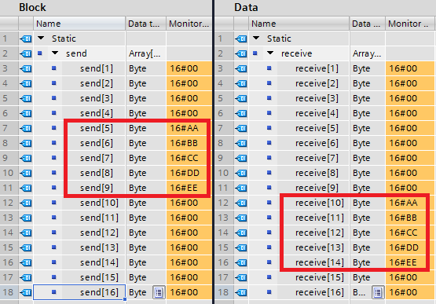
Task: Click the tag icon of send[5] row
Action: [x=26, y=128]
